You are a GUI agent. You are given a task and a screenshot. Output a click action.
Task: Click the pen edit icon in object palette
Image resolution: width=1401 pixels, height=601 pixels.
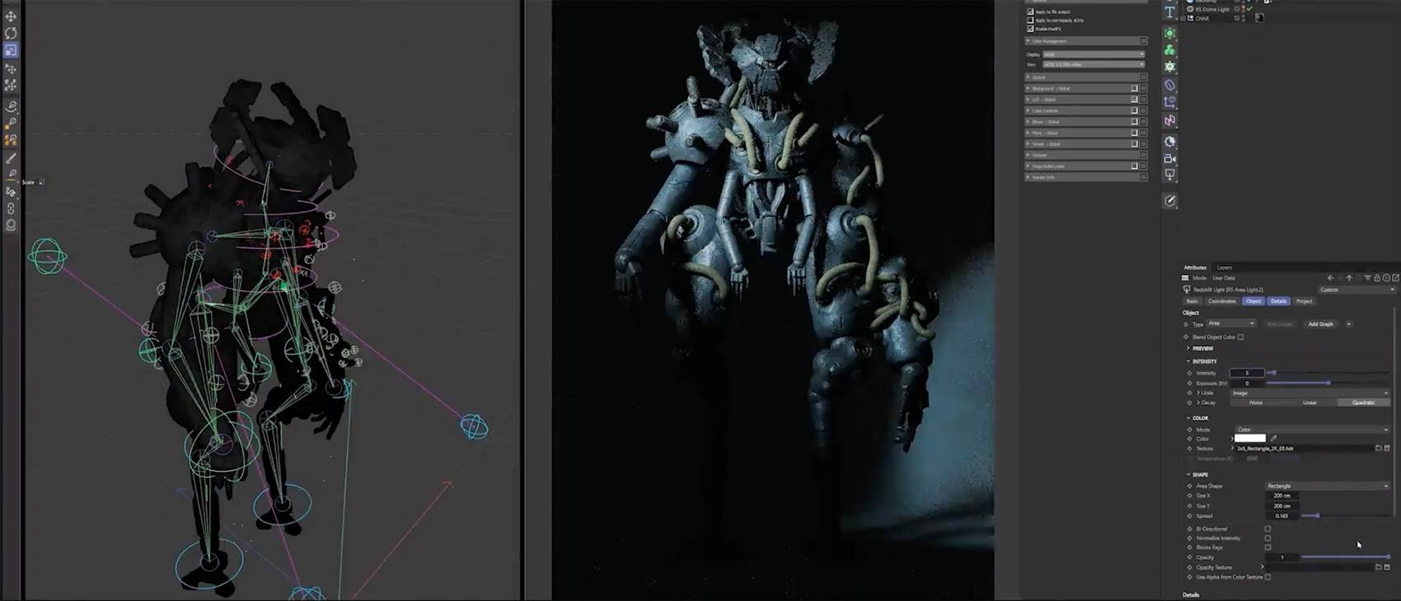(x=1169, y=200)
